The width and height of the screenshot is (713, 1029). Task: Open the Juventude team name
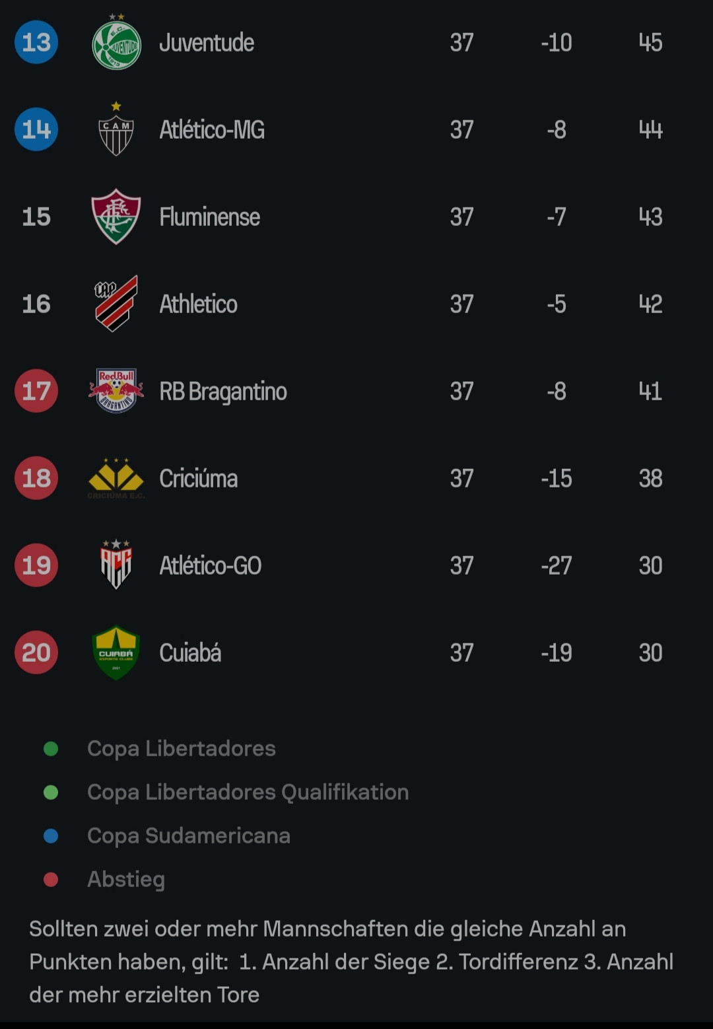pyautogui.click(x=207, y=43)
